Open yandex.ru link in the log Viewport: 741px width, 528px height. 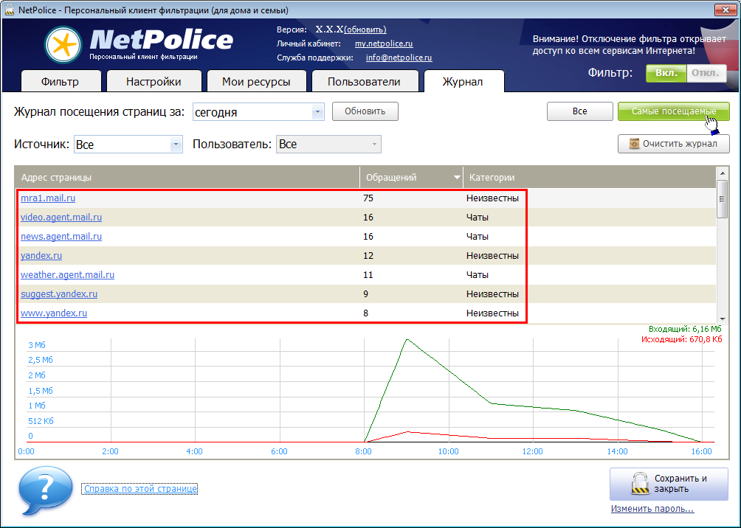(41, 255)
